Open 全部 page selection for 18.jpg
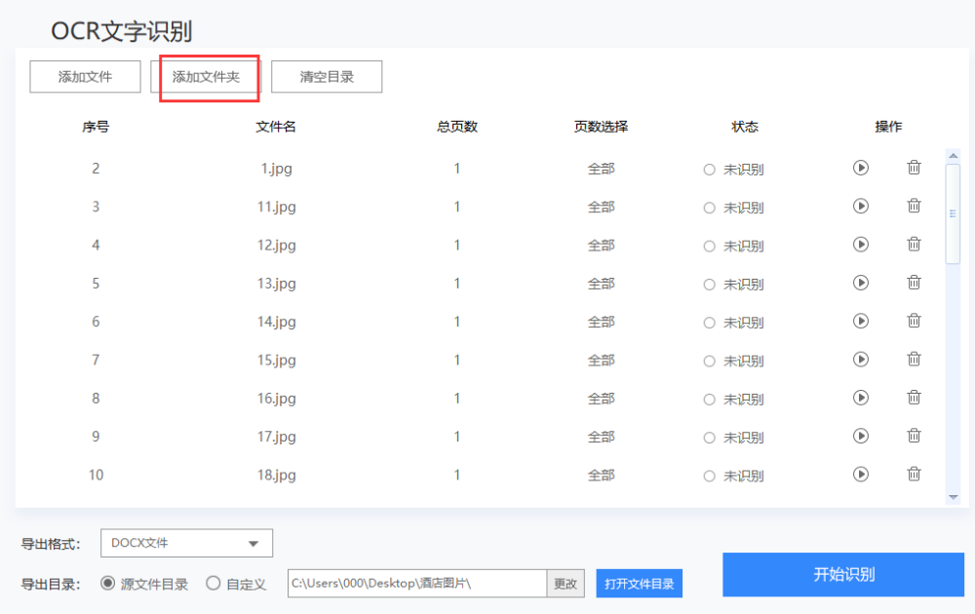The width and height of the screenshot is (975, 614). tap(601, 476)
